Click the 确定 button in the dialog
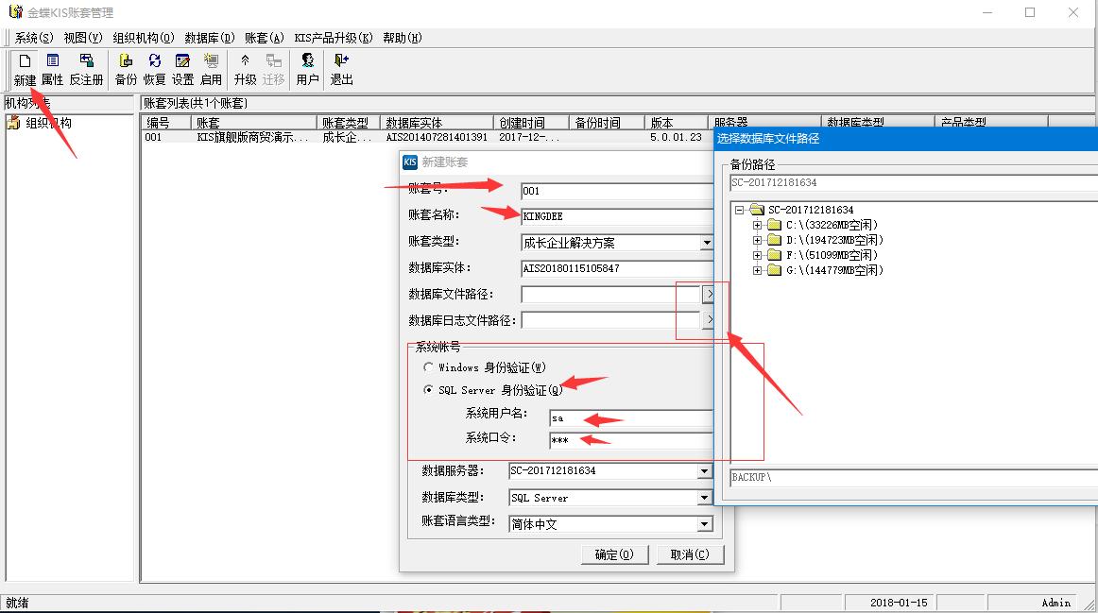 point(614,554)
